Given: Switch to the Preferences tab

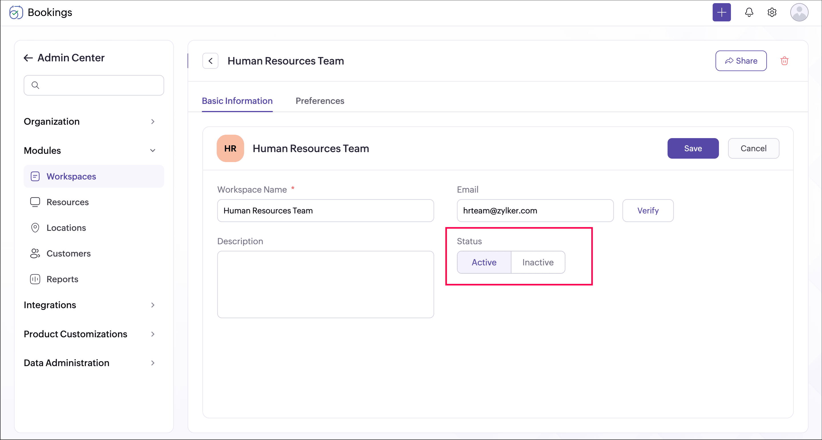Looking at the screenshot, I should [320, 101].
